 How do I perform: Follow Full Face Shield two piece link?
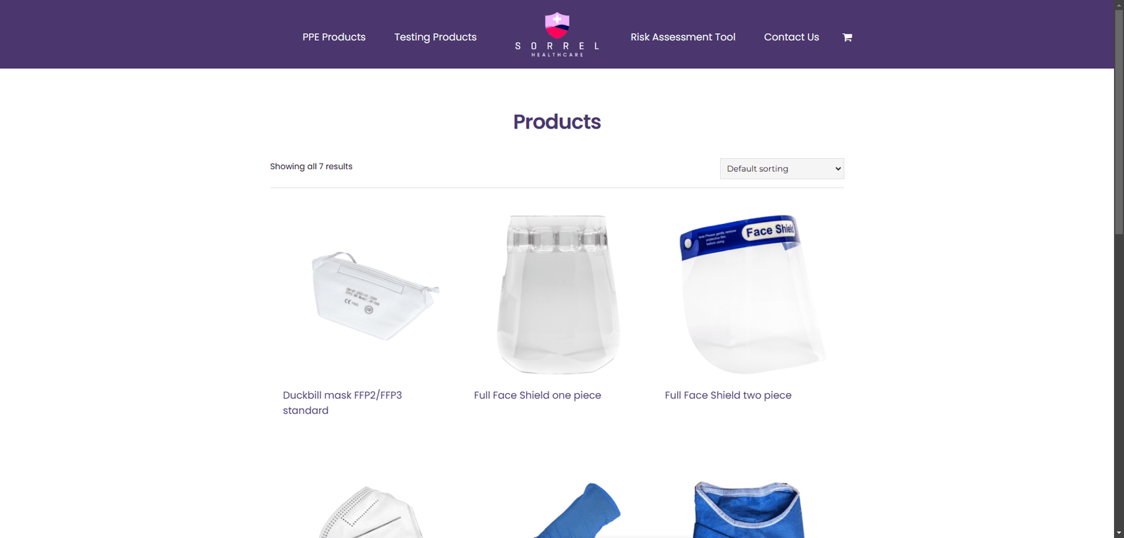pyautogui.click(x=728, y=395)
